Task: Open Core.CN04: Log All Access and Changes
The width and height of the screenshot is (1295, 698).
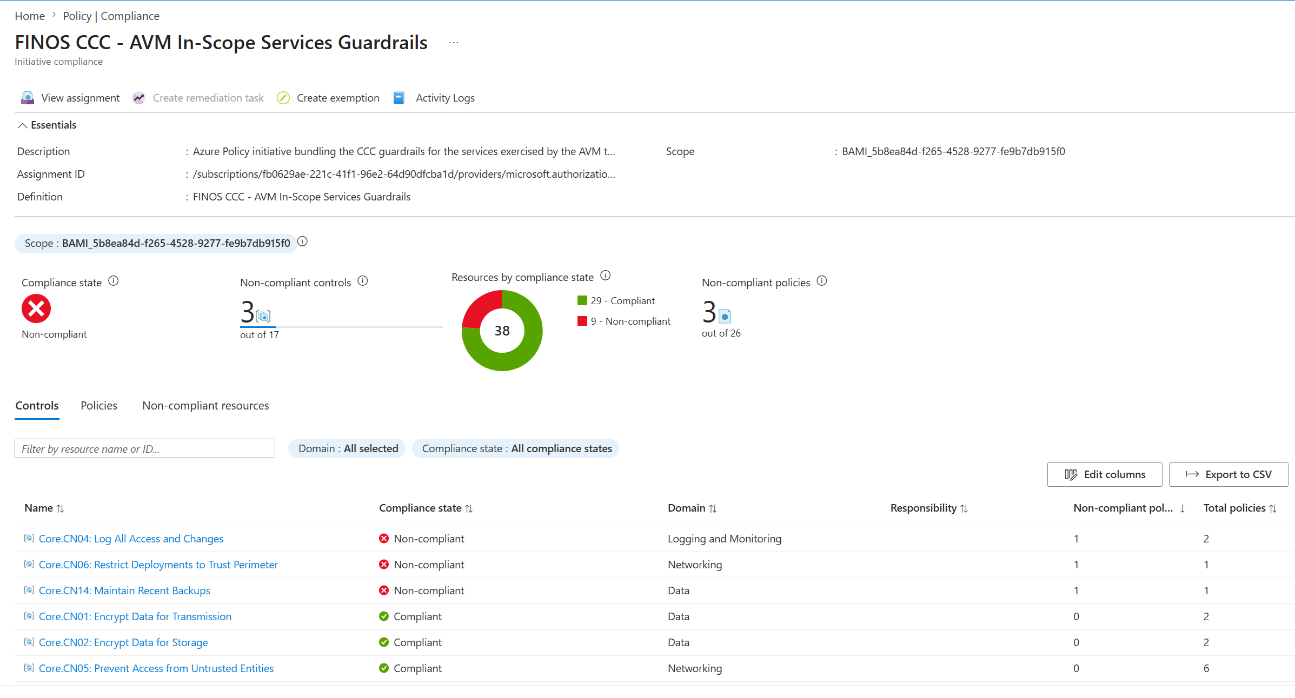Action: [x=131, y=539]
